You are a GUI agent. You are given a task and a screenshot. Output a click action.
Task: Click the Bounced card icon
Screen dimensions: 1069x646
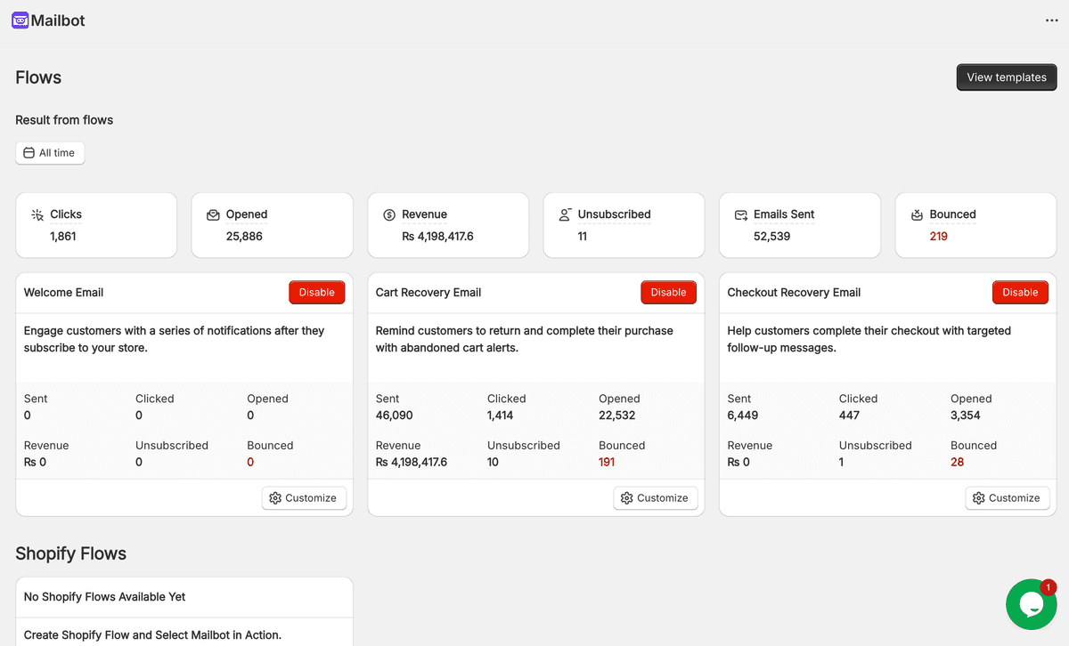918,214
